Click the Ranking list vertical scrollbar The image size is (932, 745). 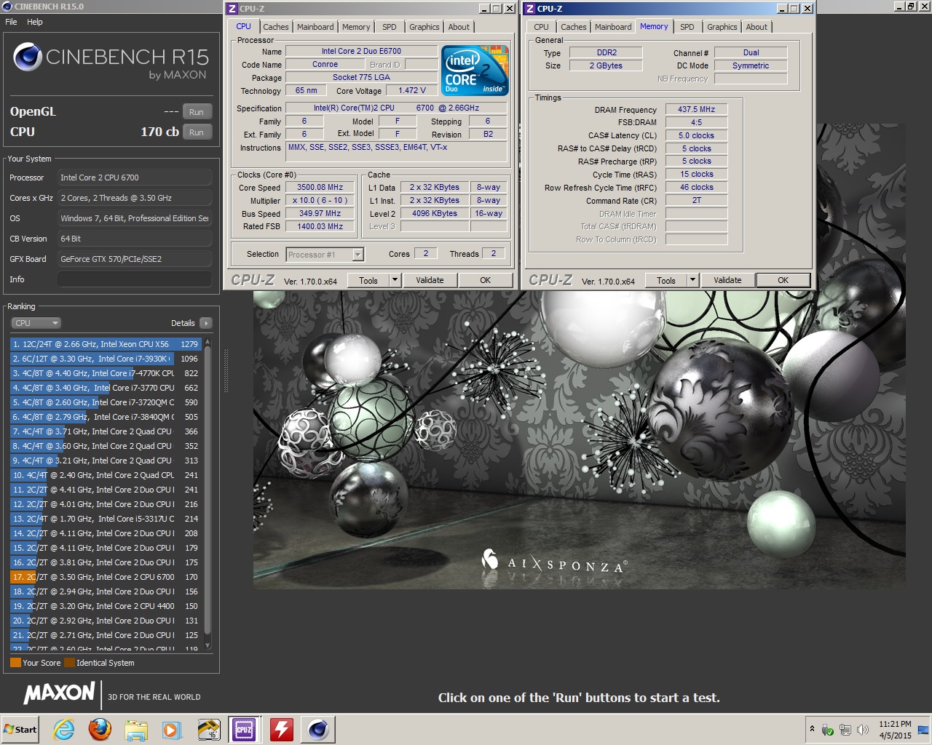[x=208, y=491]
